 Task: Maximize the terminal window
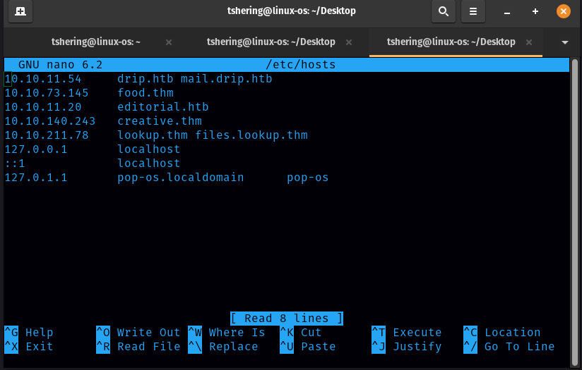535,11
